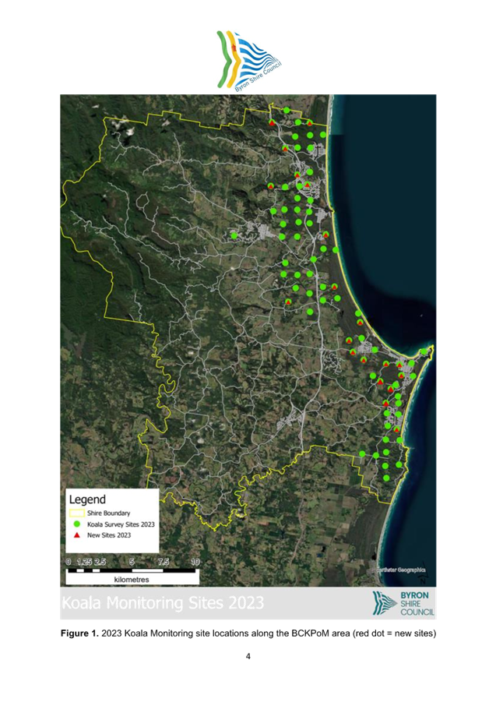
Task: Click the Byron Shire Council logo at page top
Action: [x=248, y=62]
